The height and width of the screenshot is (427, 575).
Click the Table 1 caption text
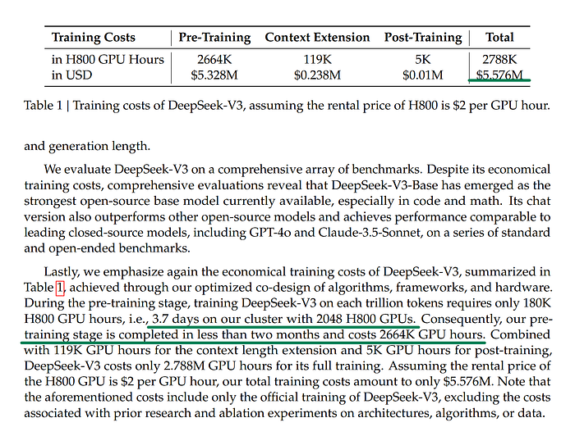coord(287,106)
